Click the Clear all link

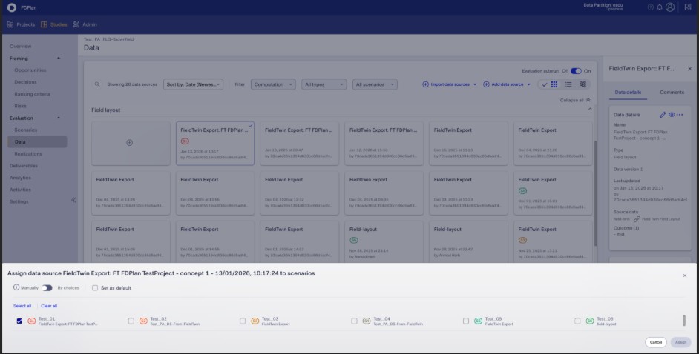tap(49, 306)
